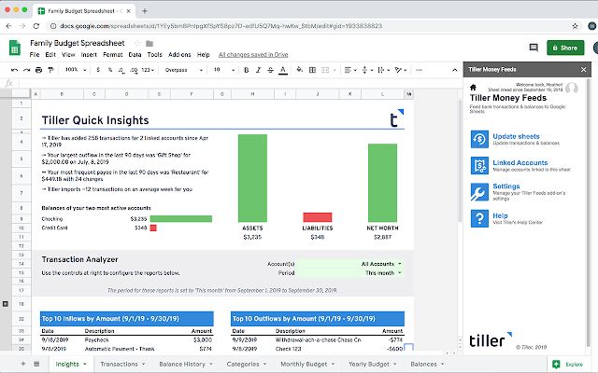Toggle bold formatting
Image resolution: width=598 pixels, height=373 pixels.
(247, 70)
